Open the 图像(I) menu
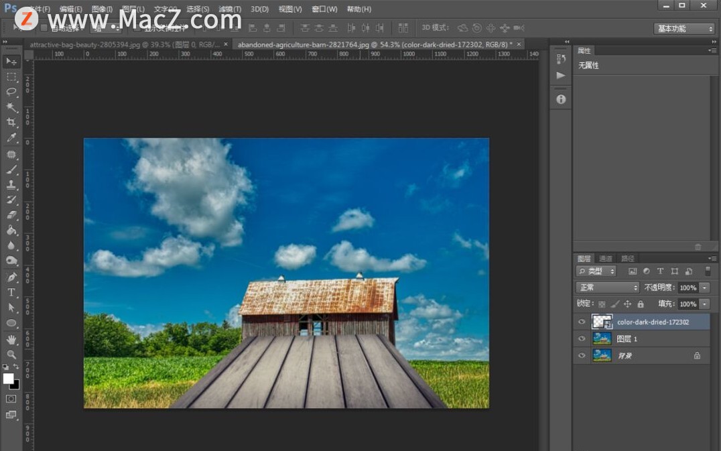 [x=102, y=9]
